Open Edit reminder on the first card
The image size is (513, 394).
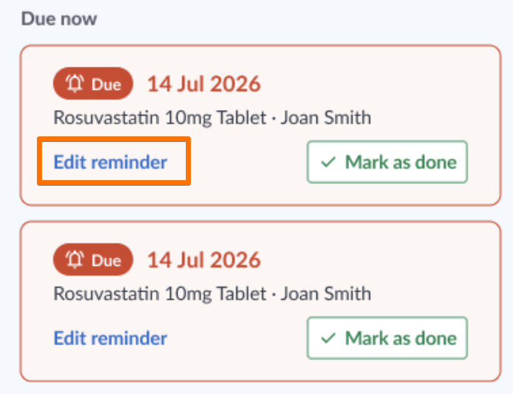[110, 162]
